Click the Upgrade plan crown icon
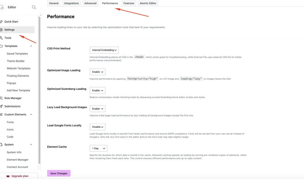 pyautogui.click(x=8, y=176)
